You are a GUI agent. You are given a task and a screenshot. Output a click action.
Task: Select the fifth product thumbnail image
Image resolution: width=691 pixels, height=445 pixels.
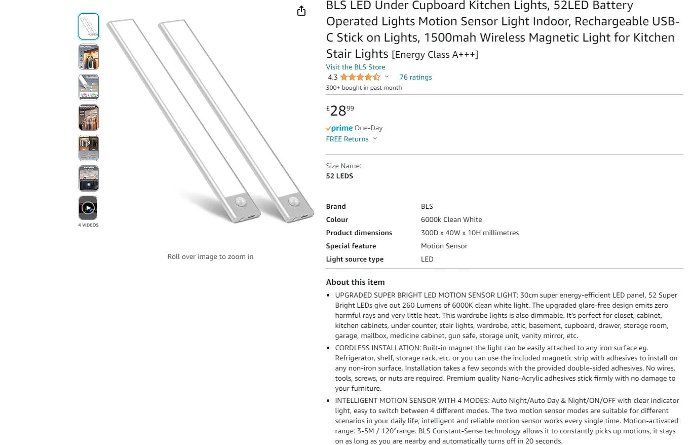click(x=88, y=148)
